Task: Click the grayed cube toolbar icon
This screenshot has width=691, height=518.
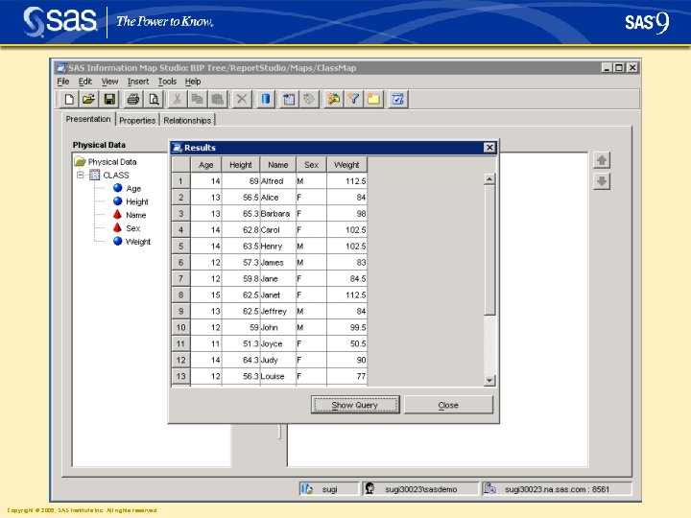Action: (309, 99)
